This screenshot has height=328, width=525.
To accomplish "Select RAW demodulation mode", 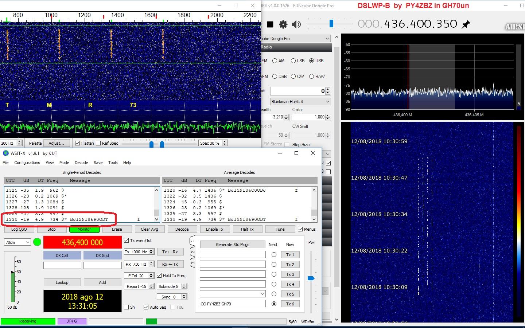I will tap(311, 77).
